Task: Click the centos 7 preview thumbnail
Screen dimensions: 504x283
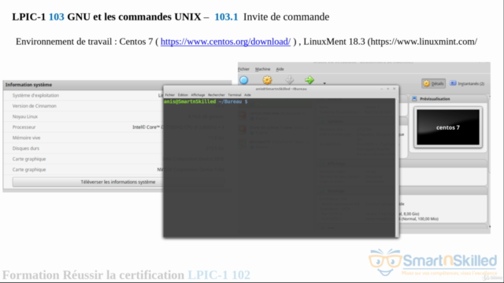Action: (448, 127)
